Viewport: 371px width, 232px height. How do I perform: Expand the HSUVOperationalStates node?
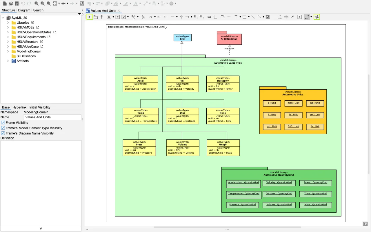(x=8, y=32)
